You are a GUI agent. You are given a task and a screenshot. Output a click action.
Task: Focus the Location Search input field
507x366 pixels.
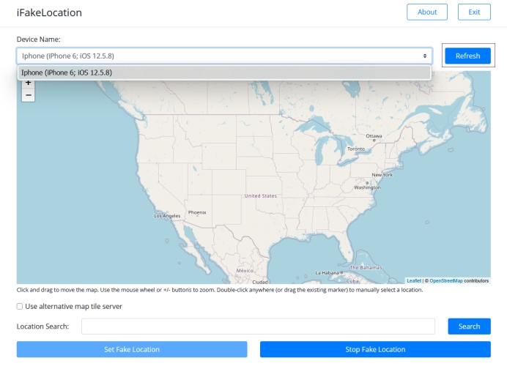(x=258, y=326)
